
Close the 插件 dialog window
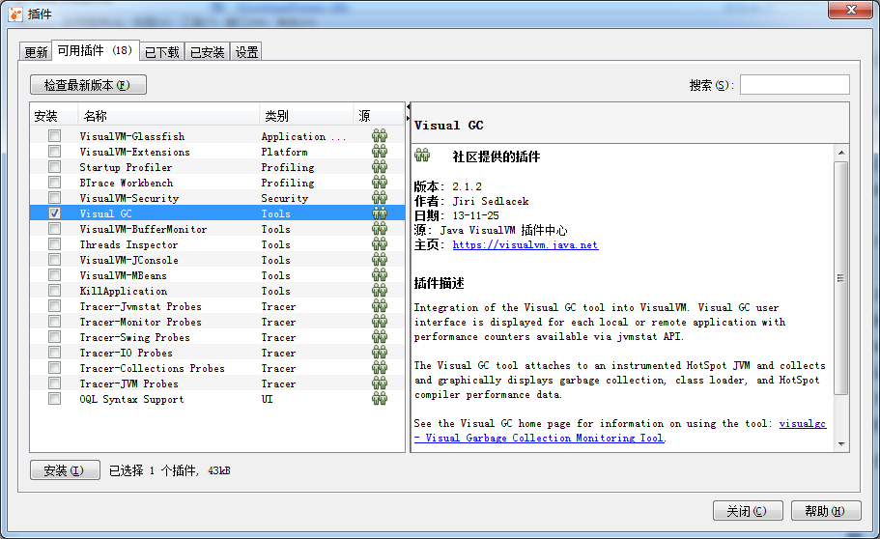[x=851, y=10]
